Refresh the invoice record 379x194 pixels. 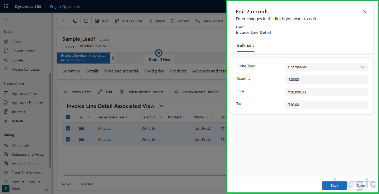click(180, 21)
